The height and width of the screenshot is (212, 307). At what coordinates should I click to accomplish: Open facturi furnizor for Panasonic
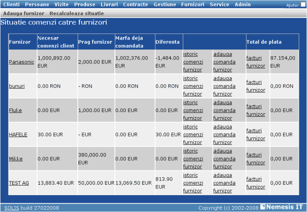tap(256, 62)
